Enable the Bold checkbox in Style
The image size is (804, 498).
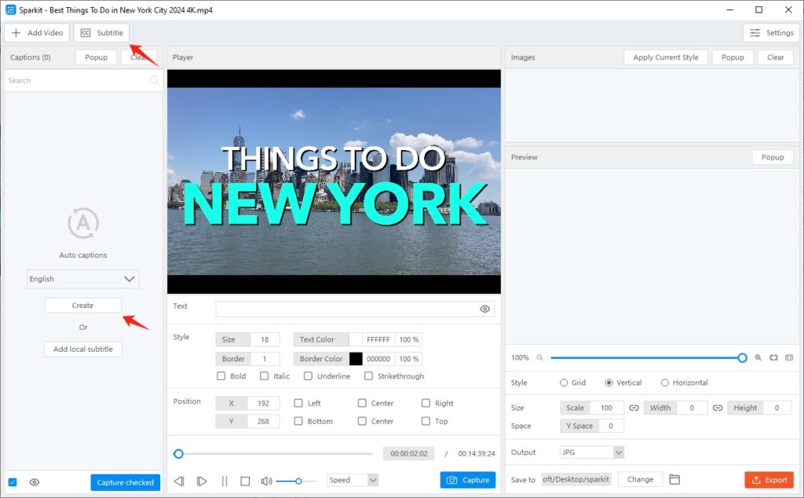pos(221,375)
